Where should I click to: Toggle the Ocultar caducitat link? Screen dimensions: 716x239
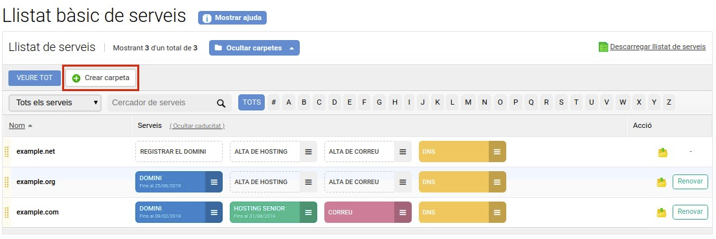197,126
